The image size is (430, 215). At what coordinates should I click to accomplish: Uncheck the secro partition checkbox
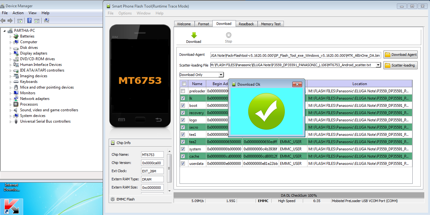183,127
